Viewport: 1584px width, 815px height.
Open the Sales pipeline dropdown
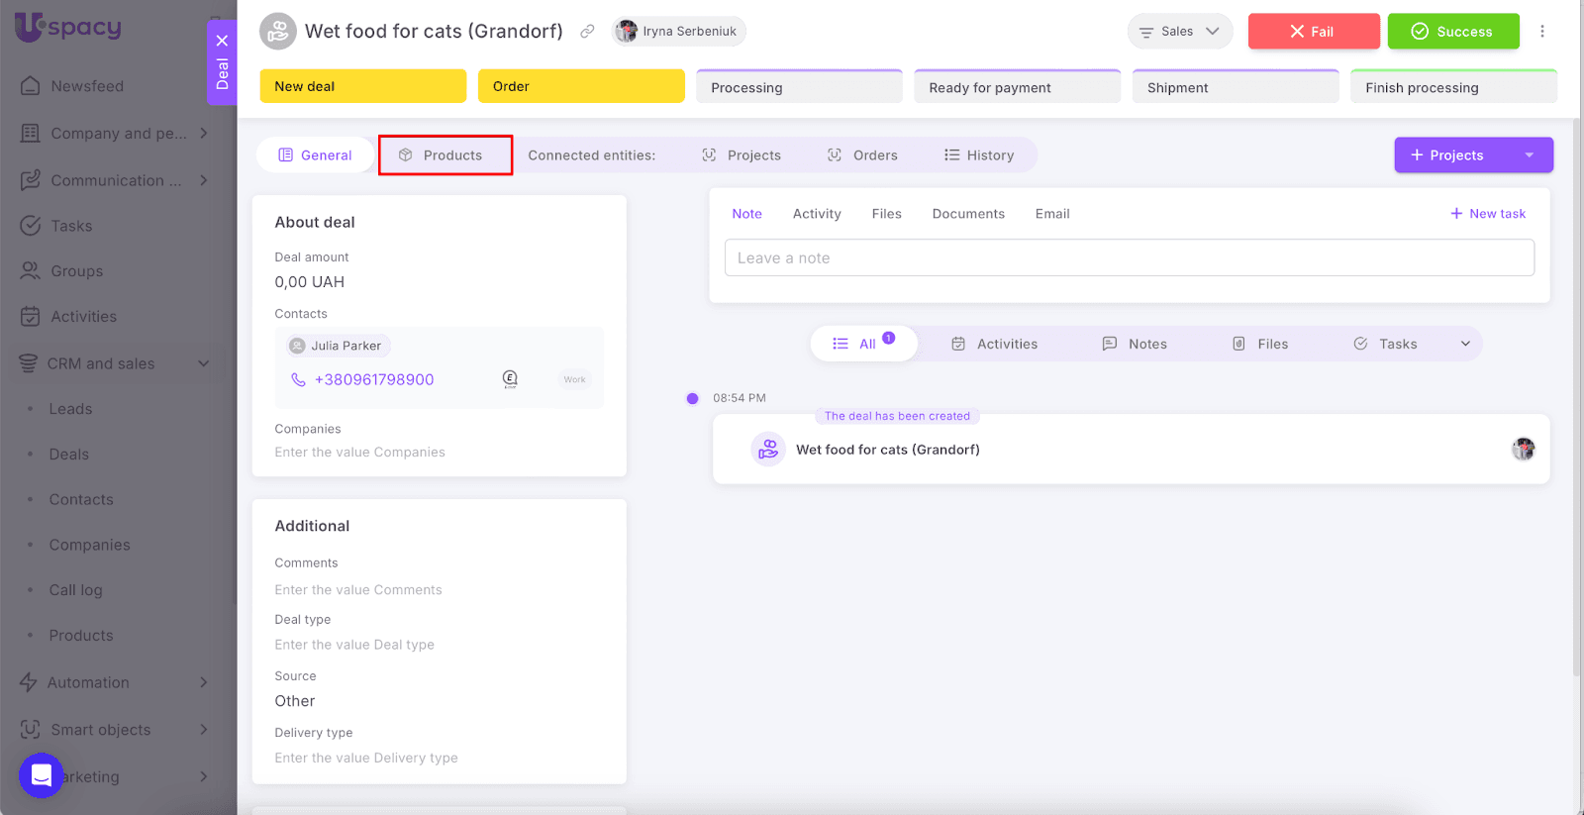coord(1179,32)
